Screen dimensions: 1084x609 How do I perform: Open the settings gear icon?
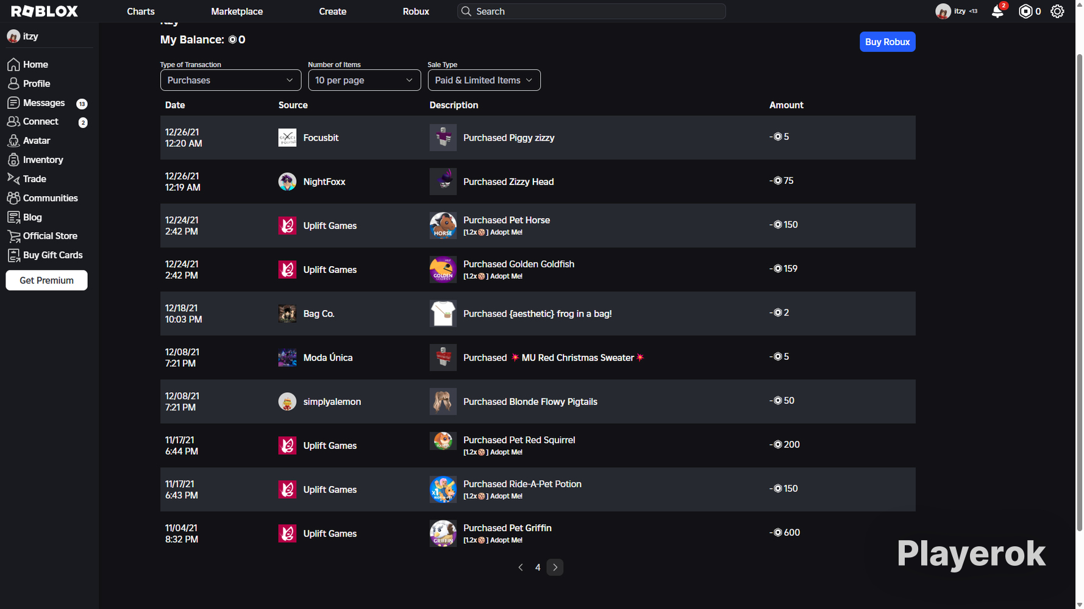1057,12
